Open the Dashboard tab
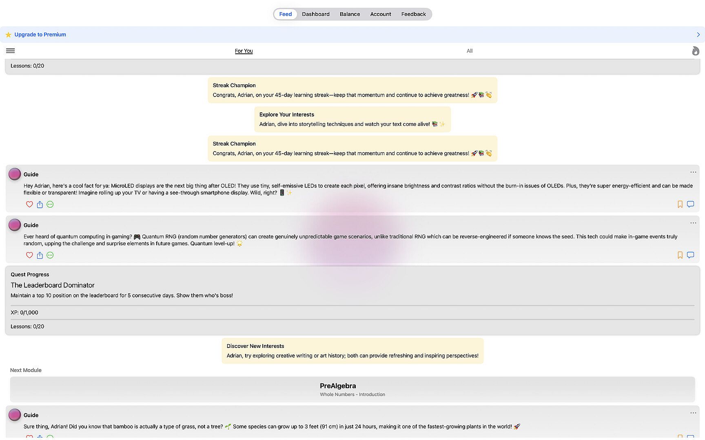The height and width of the screenshot is (440, 705). 316,14
